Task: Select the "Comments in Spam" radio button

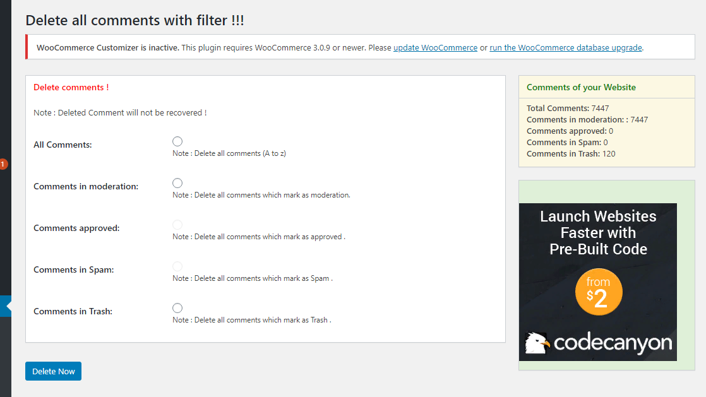Action: pyautogui.click(x=177, y=266)
